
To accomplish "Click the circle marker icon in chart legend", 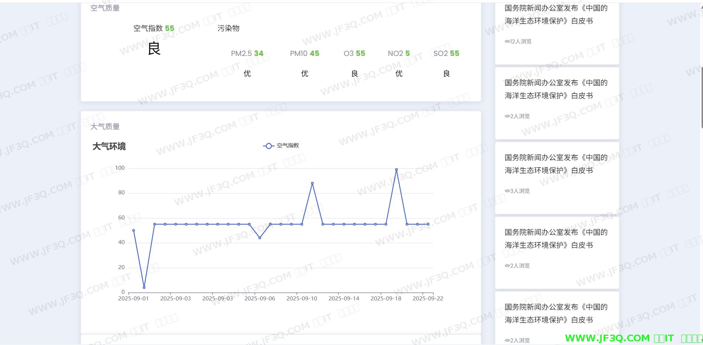I will [268, 146].
